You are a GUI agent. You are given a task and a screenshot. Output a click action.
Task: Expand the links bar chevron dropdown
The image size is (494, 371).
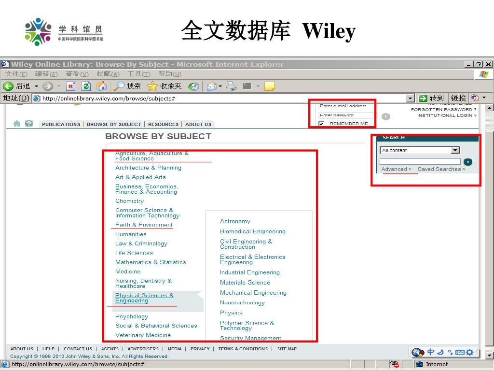[x=484, y=98]
